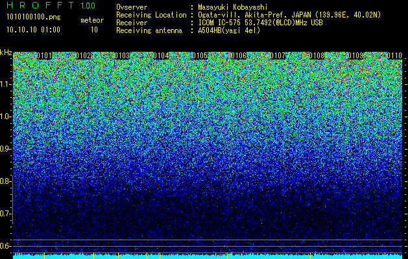Click the file name 1010100100.png
Screen dimensions: 408x259
click(x=34, y=17)
